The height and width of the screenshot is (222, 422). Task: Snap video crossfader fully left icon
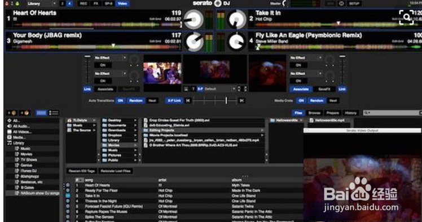[x=188, y=100]
